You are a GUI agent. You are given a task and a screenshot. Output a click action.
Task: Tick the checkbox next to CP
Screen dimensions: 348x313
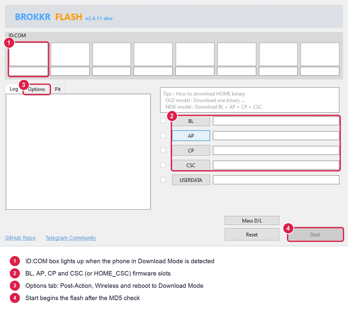pyautogui.click(x=163, y=150)
